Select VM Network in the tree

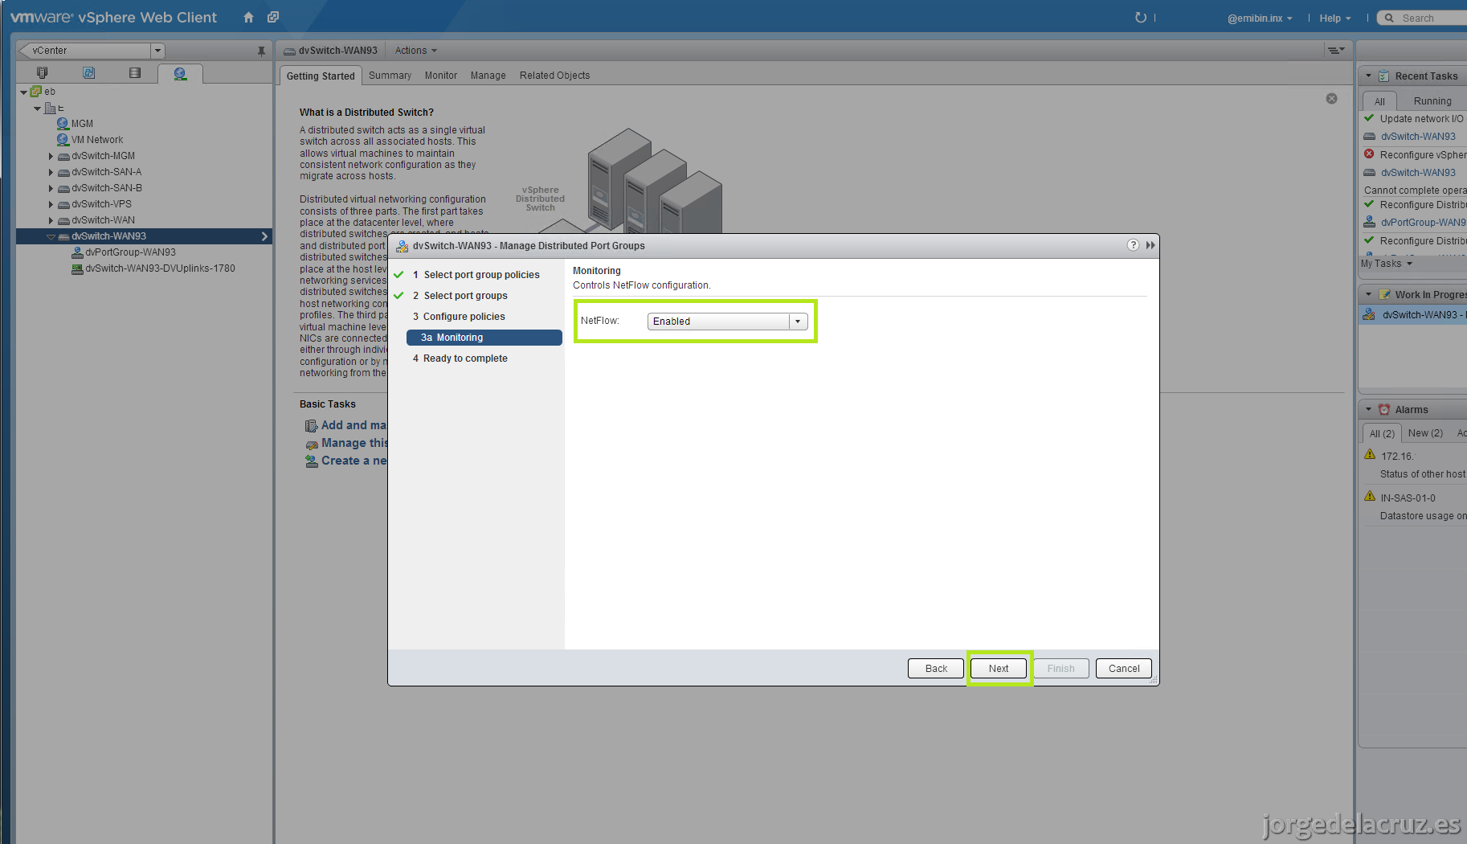click(97, 140)
